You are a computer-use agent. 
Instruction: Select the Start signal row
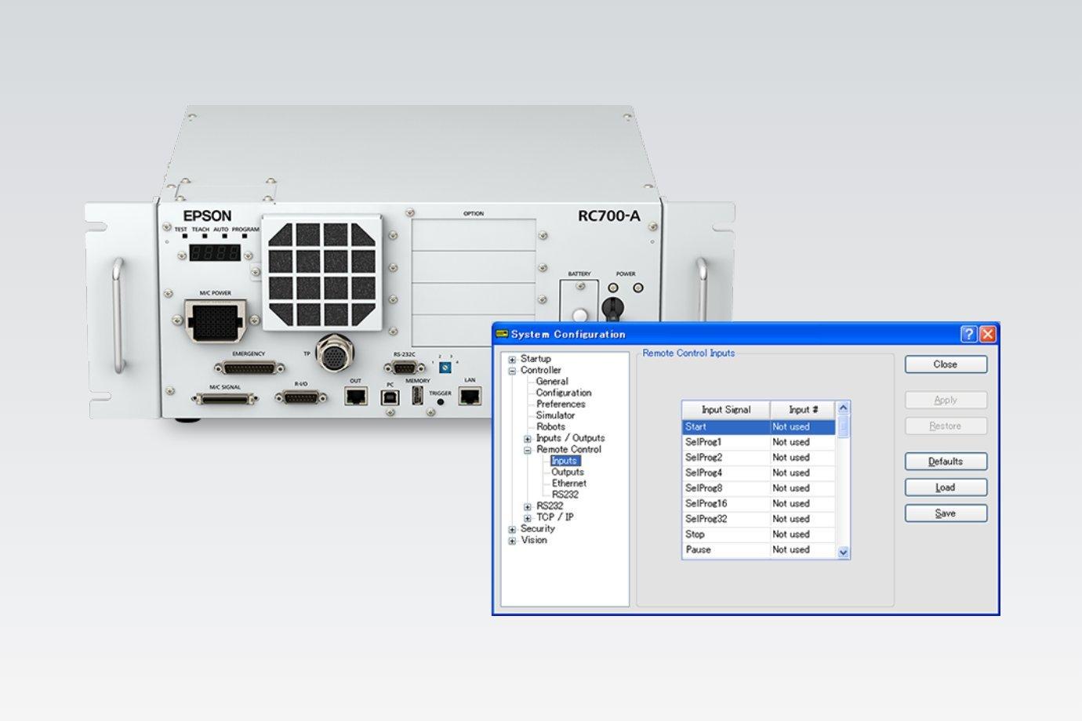[758, 427]
